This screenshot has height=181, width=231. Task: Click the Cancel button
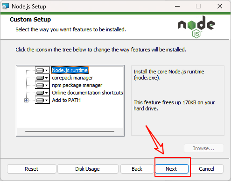[207, 169]
